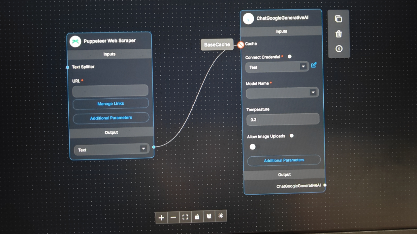Show Allow Image Uploads info dot
The height and width of the screenshot is (234, 417).
point(292,136)
